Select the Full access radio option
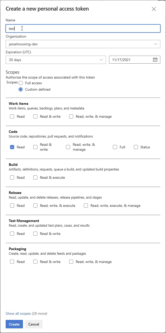This screenshot has width=166, height=333. point(21,83)
